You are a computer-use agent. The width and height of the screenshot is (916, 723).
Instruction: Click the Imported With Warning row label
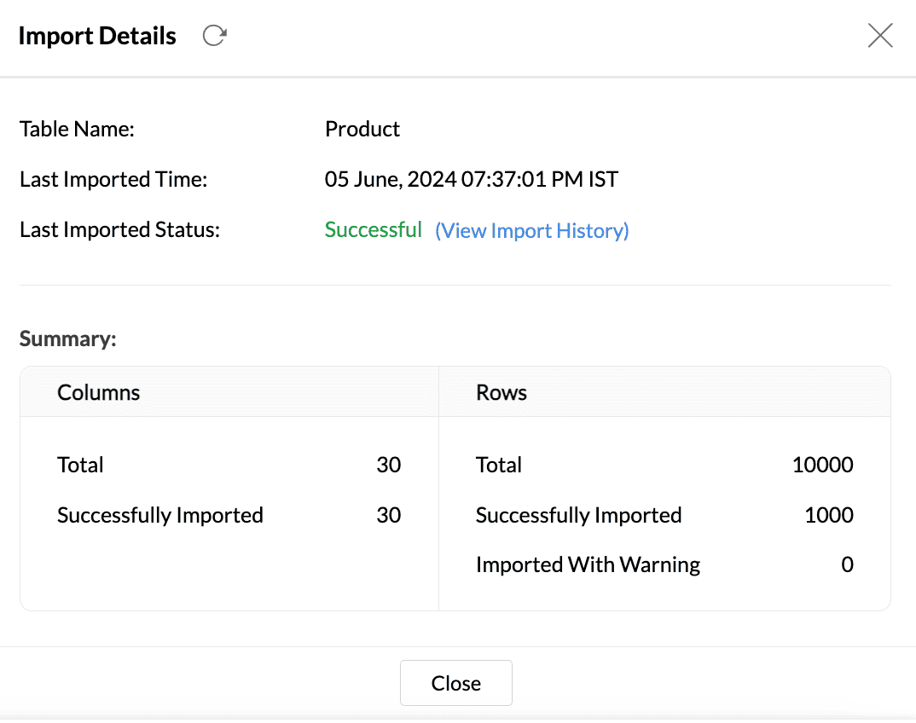pos(588,565)
